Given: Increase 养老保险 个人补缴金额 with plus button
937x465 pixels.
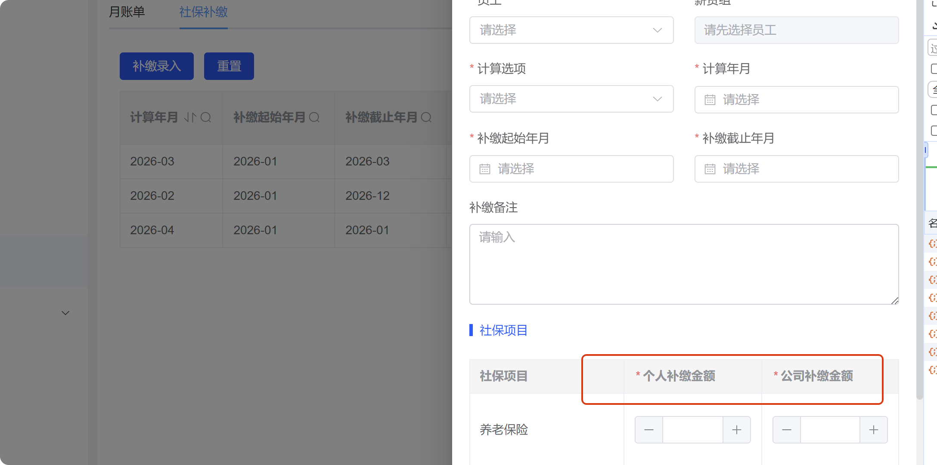Looking at the screenshot, I should 737,430.
